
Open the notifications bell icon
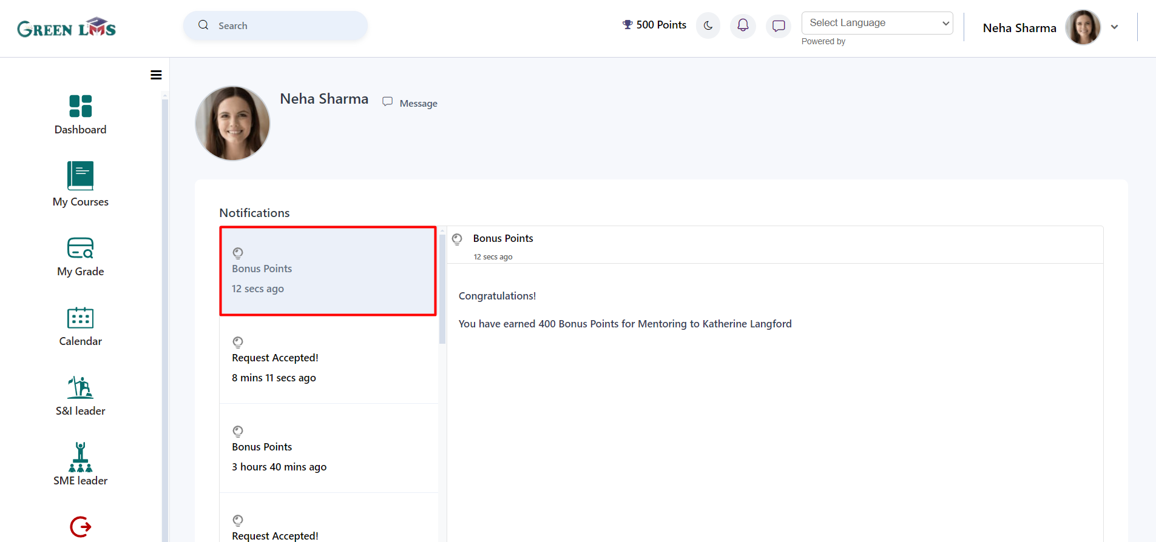[x=743, y=25]
